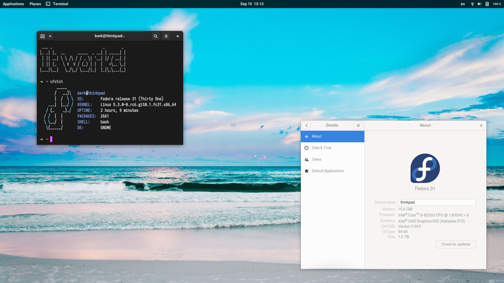The width and height of the screenshot is (504, 283).
Task: Go back using the Settings back chevron
Action: point(306,126)
